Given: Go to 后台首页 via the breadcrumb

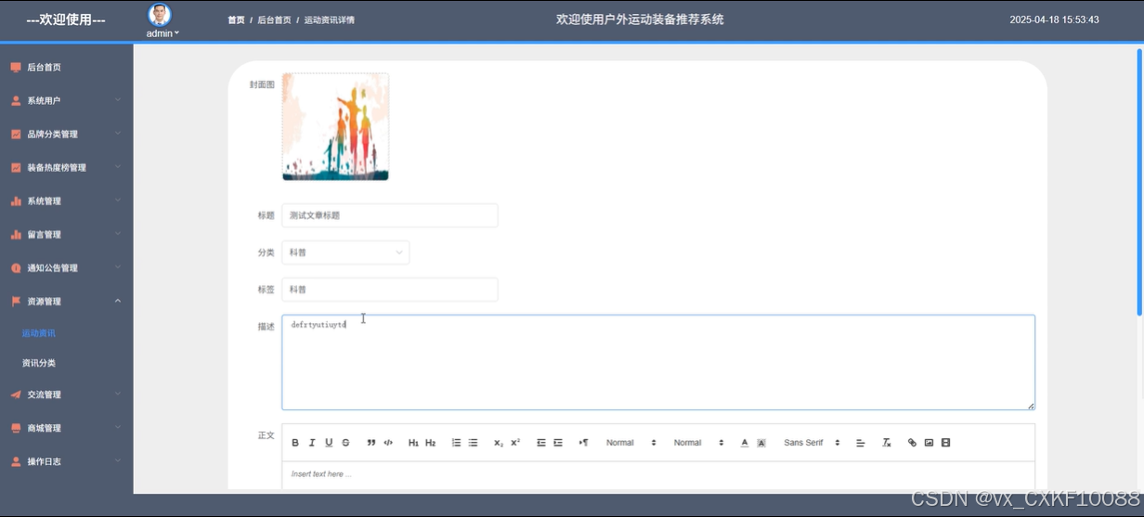Looking at the screenshot, I should (274, 19).
